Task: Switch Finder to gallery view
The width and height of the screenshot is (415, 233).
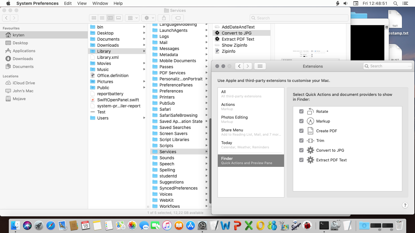Action: tap(118, 18)
